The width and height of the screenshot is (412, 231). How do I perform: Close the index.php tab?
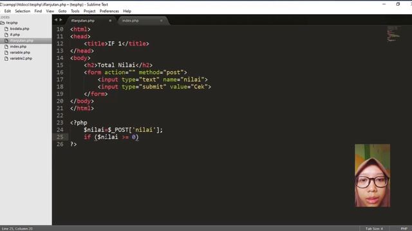[162, 21]
